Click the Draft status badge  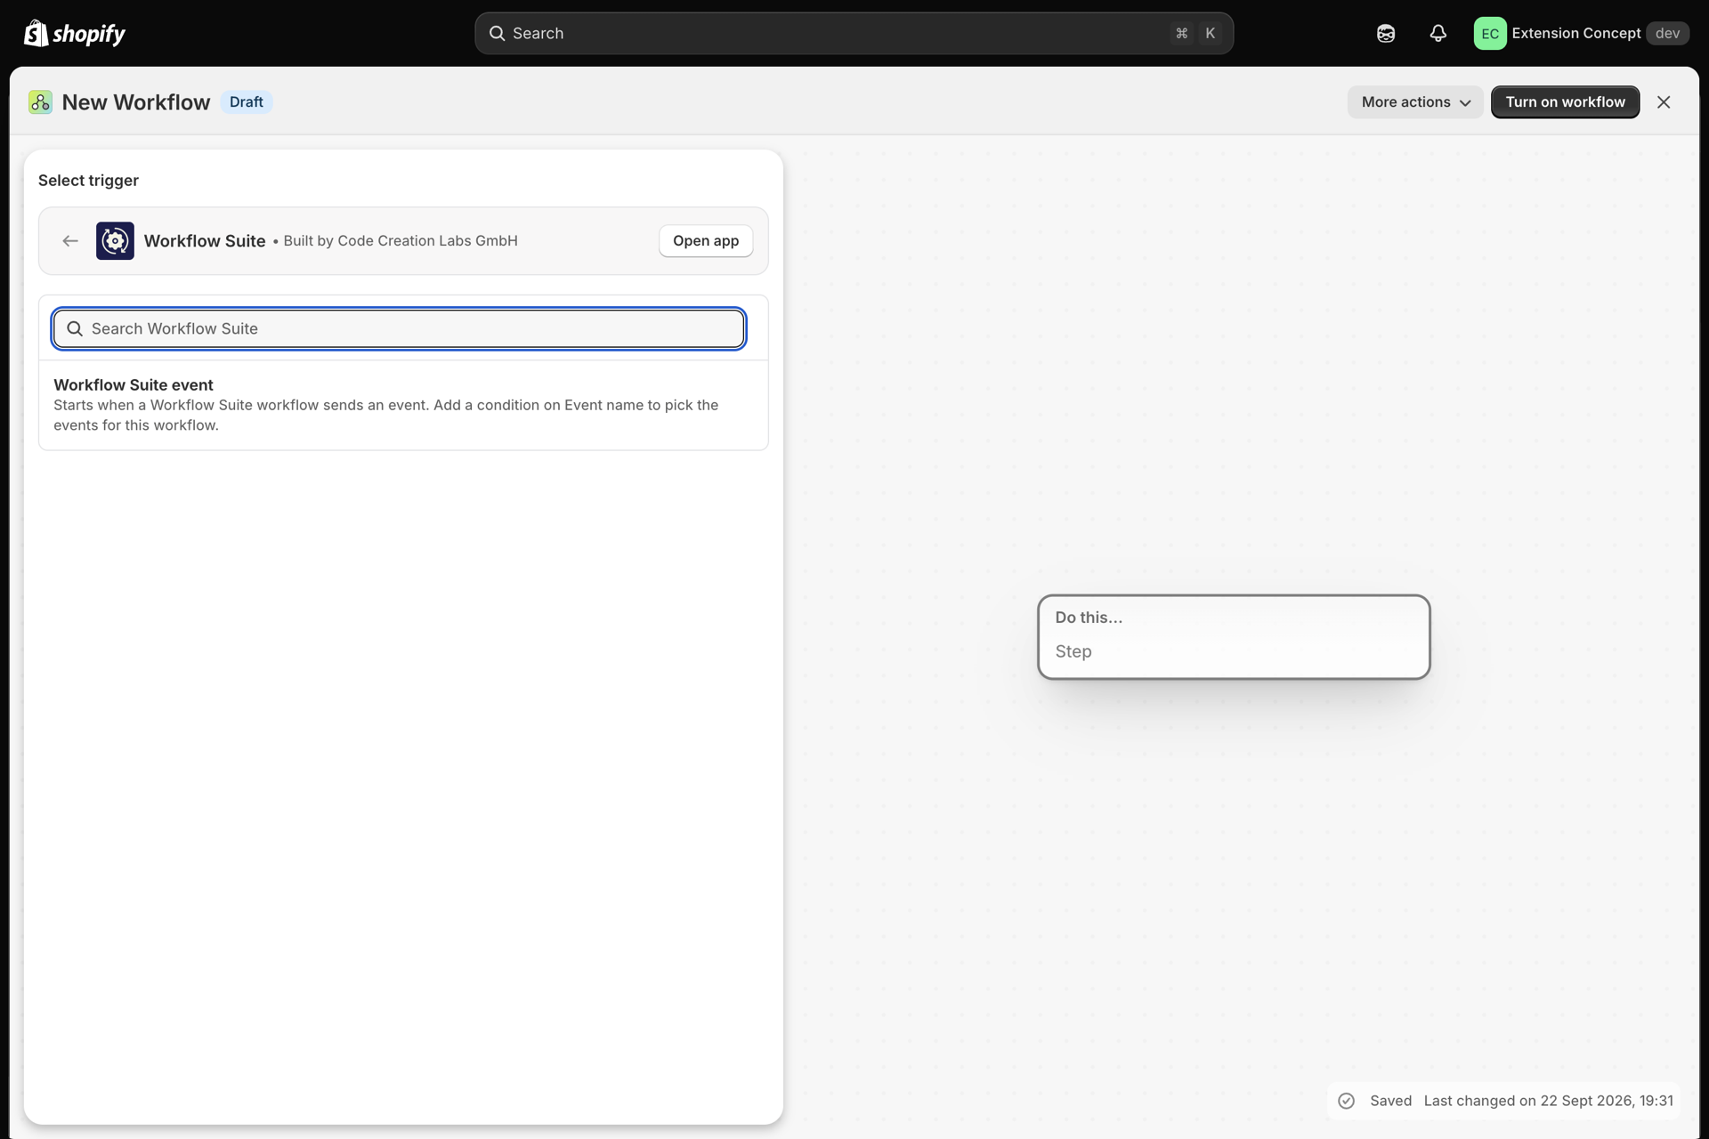click(247, 102)
